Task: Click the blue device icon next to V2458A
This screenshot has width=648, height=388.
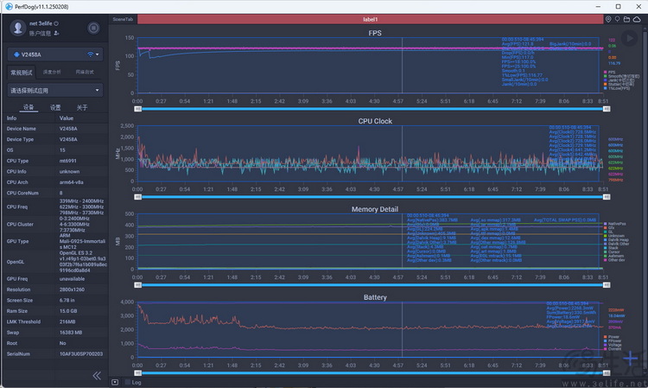Action: [16, 54]
